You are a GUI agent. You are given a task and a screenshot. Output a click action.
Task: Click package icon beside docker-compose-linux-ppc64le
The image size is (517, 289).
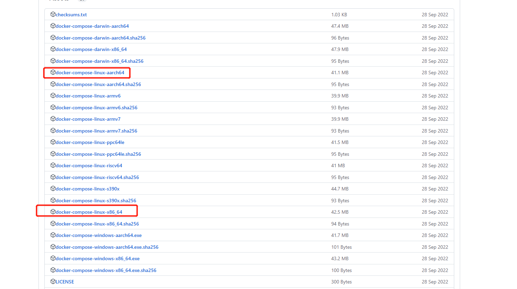53,142
